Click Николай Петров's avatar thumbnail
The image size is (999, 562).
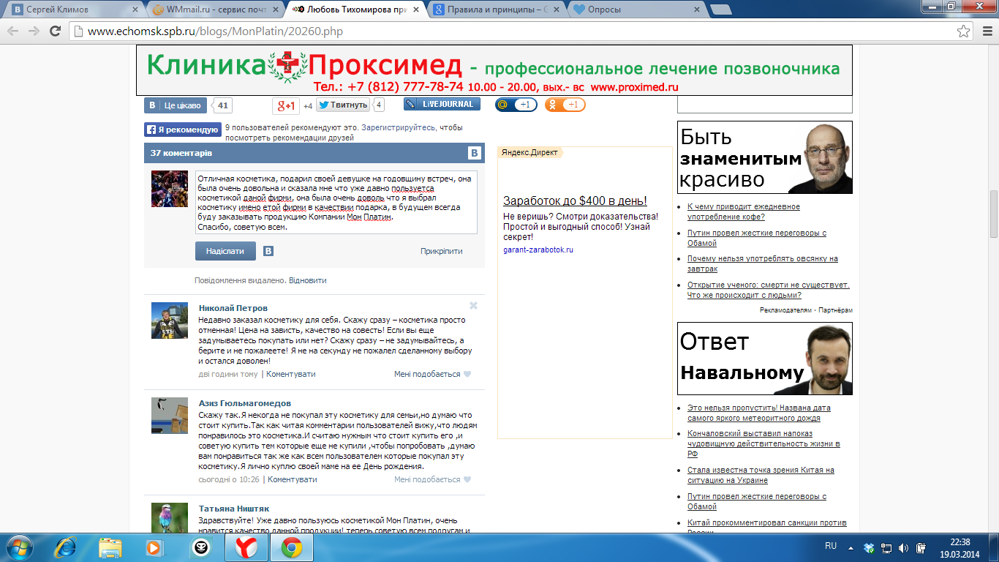click(170, 321)
